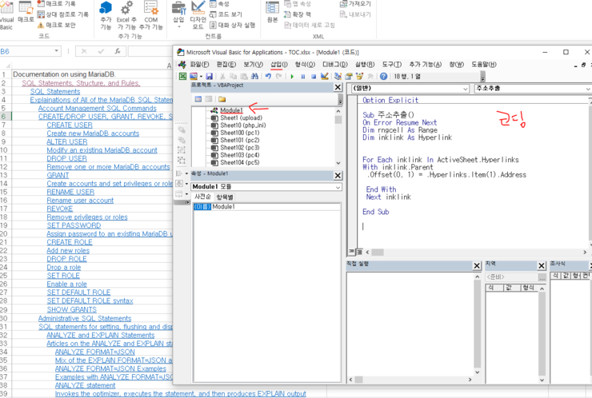592x398 pixels.
Task: Undo with the blue arrow in VBA toolbar
Action: (x=268, y=76)
